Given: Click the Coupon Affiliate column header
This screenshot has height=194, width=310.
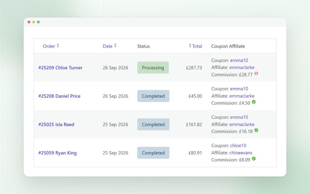Looking at the screenshot, I should click(x=228, y=46).
